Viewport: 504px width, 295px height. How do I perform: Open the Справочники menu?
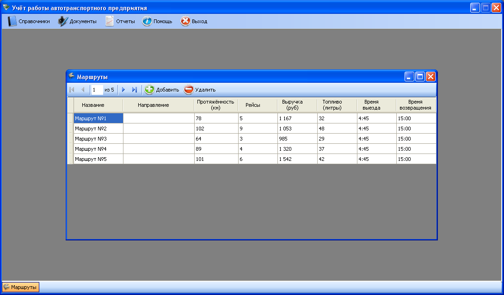29,21
